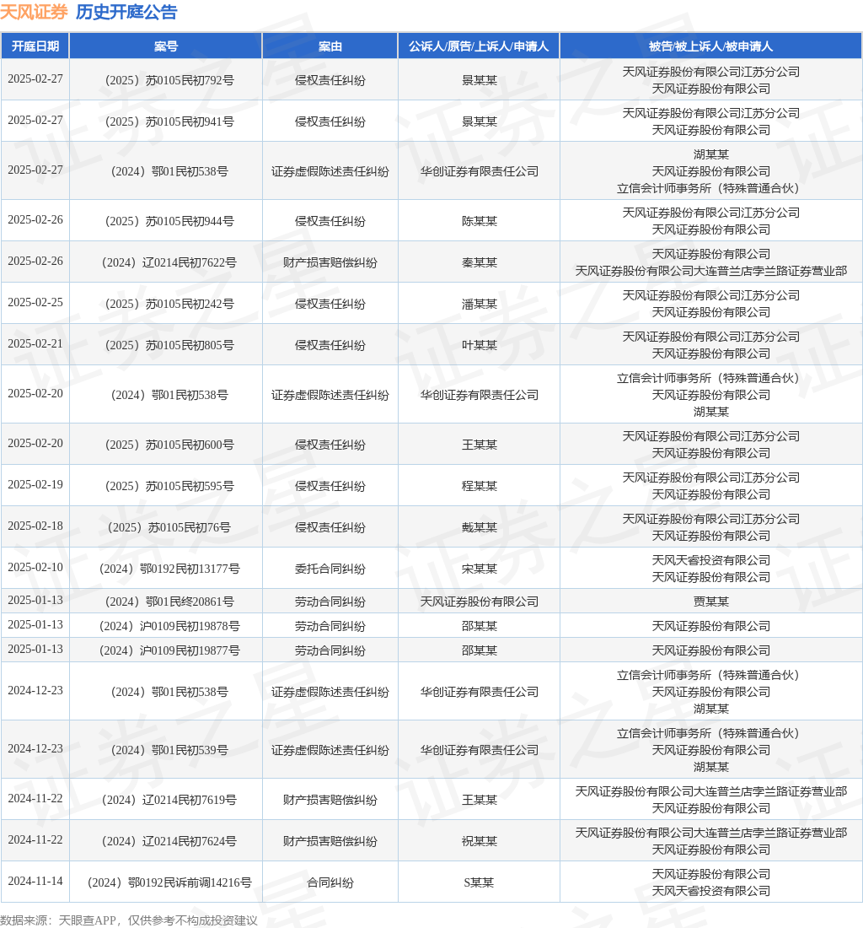This screenshot has width=863, height=928.
Task: Click the 天风证券 title text
Action: (x=34, y=12)
